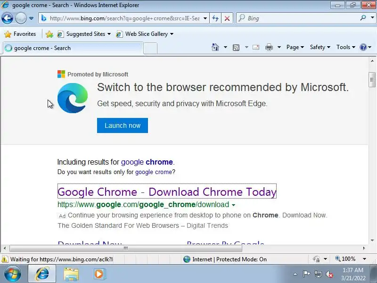Click the scroll right arrow
Image resolution: width=377 pixels, height=283 pixels.
364,248
